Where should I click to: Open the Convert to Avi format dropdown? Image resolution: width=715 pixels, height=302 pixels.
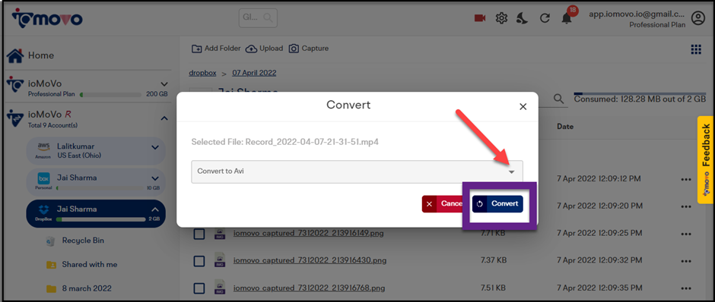(357, 171)
